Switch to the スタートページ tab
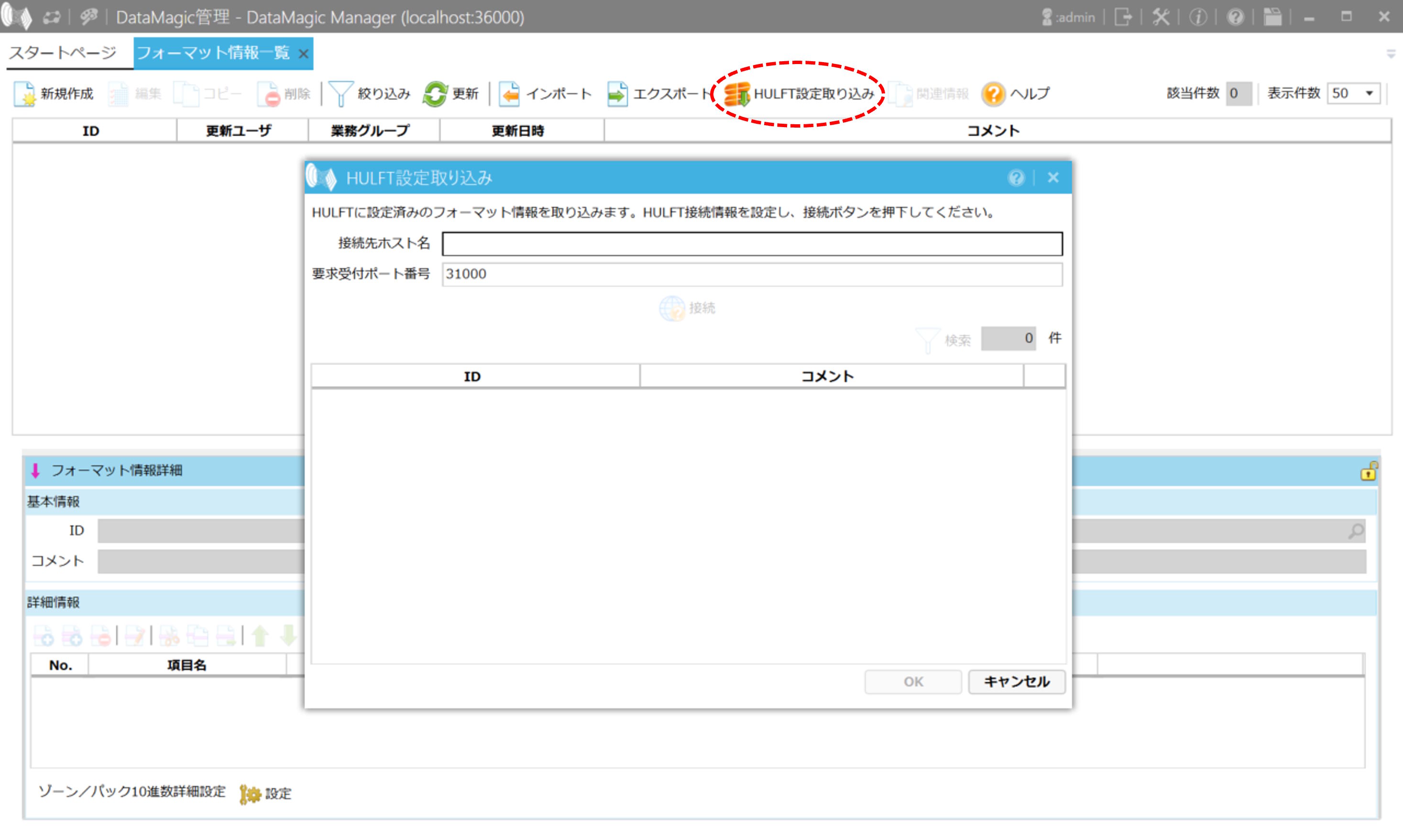Screen dimensions: 1403x832 [62, 53]
